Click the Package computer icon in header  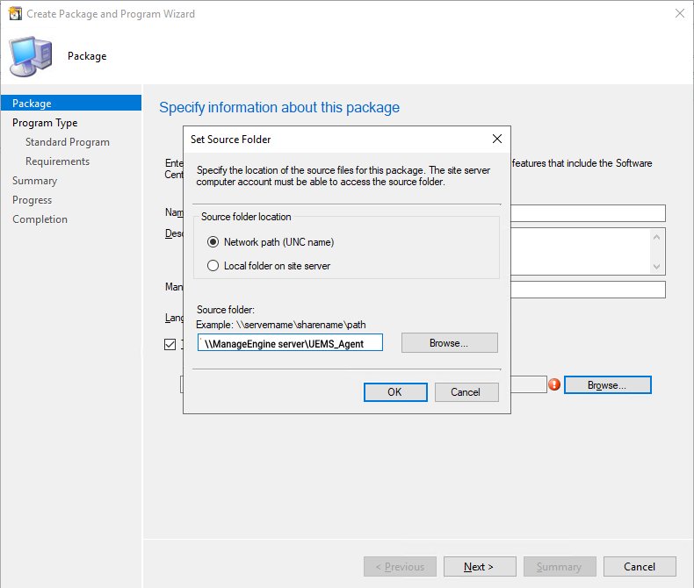[x=31, y=56]
